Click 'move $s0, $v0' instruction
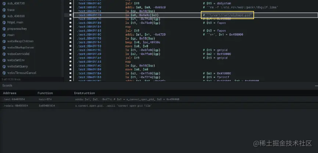 point(137,46)
